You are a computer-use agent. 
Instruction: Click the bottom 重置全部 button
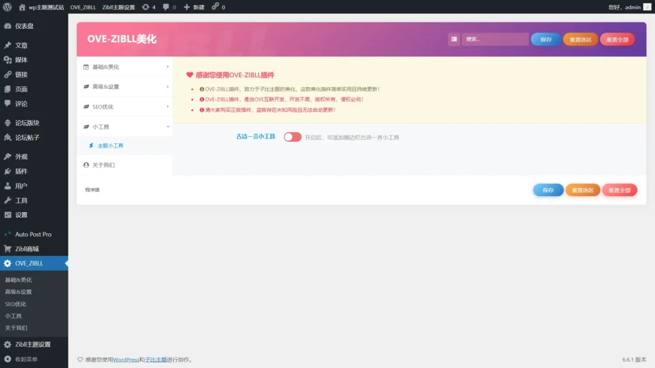(x=619, y=190)
